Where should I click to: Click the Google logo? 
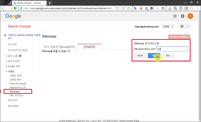click(13, 16)
